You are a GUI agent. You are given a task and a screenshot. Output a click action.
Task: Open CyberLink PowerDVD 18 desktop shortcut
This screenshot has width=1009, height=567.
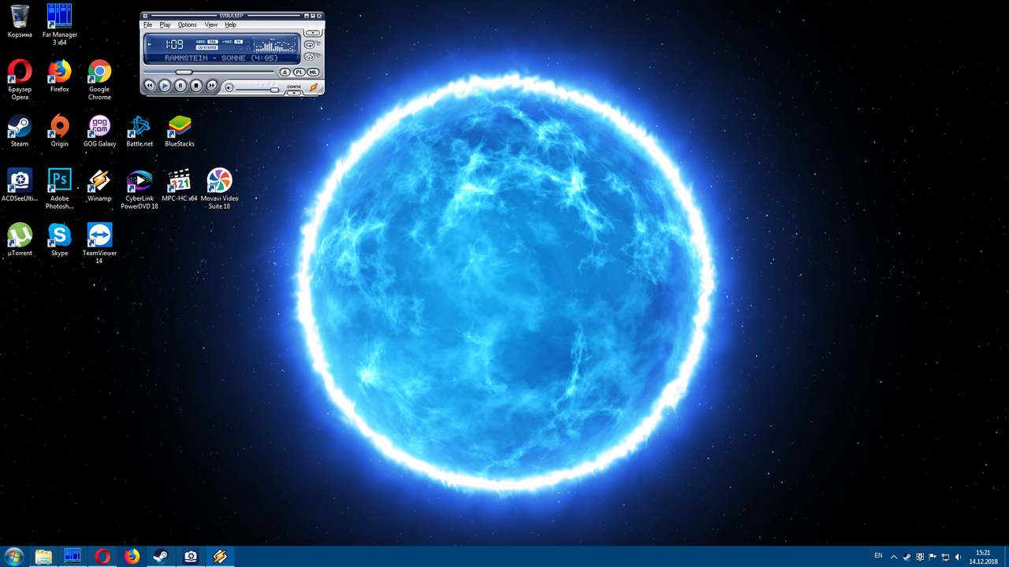point(140,189)
